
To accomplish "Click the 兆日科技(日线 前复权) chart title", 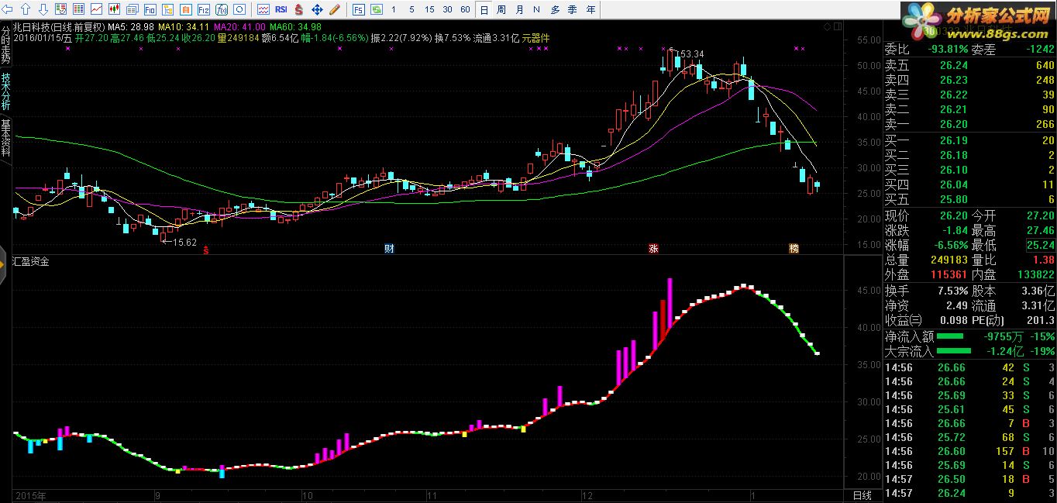I will pyautogui.click(x=59, y=26).
